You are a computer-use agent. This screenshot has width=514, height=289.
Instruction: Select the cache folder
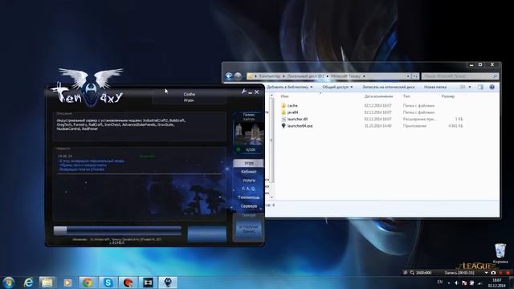point(292,105)
